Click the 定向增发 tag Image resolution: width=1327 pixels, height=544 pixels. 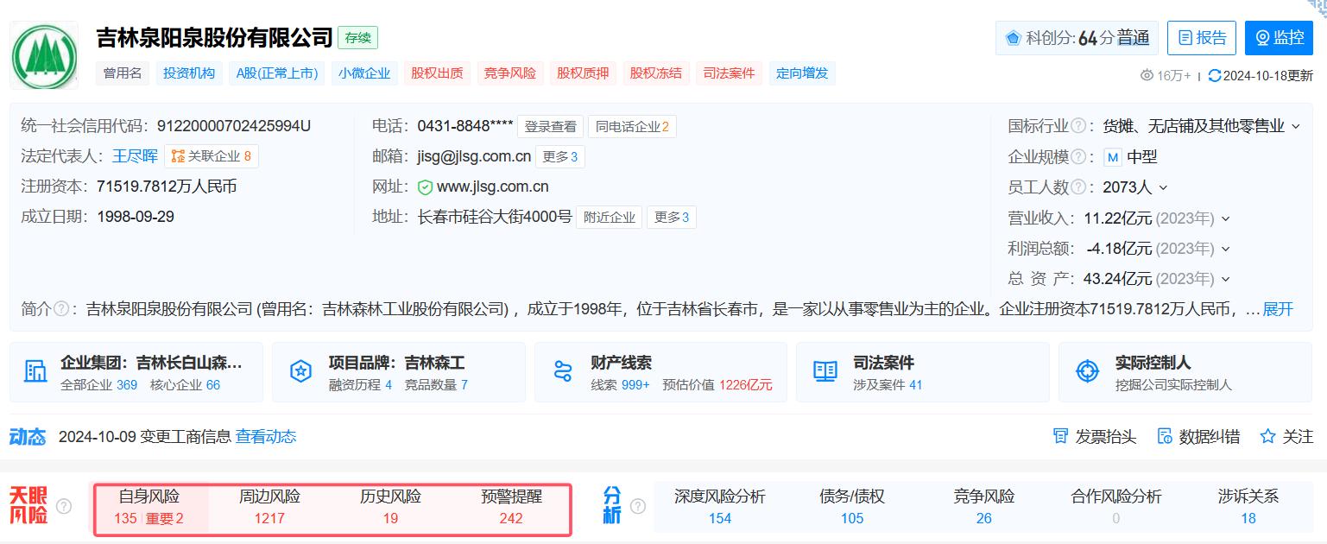801,73
